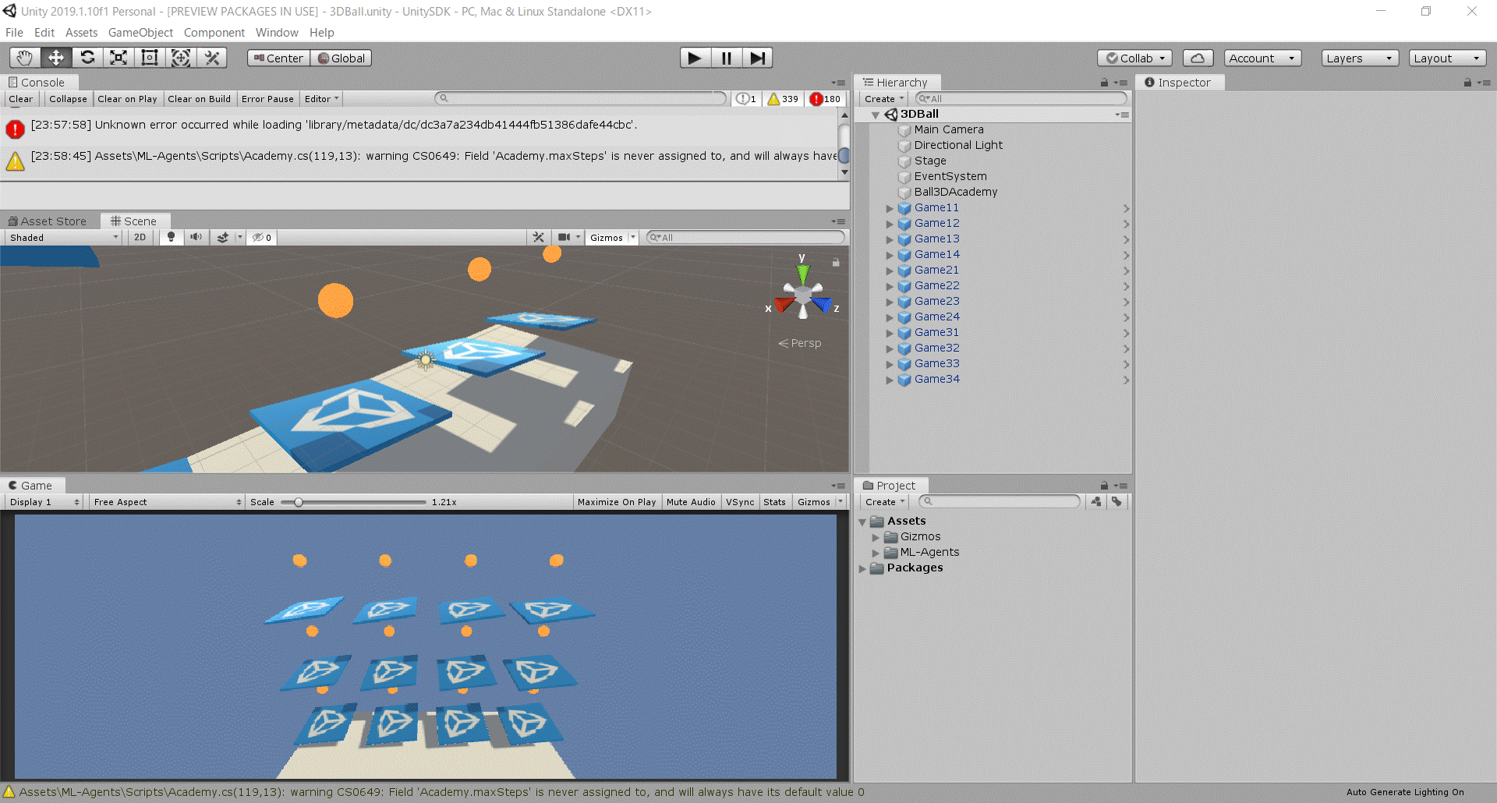Screen dimensions: 1497x803
Task: Click the Clear console button
Action: (21, 99)
